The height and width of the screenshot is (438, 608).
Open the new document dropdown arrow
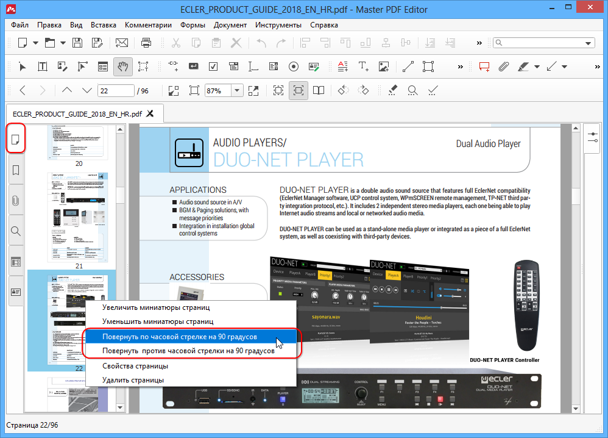[x=35, y=43]
